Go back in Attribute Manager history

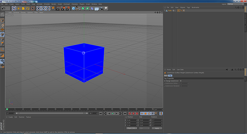pos(227,69)
